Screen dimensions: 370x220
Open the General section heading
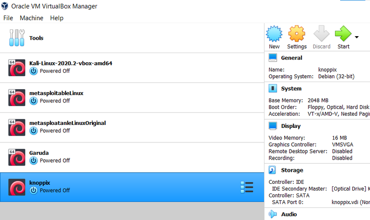291,58
